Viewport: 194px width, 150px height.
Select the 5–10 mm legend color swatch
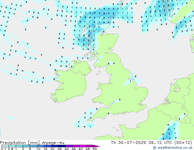[x=33, y=146]
